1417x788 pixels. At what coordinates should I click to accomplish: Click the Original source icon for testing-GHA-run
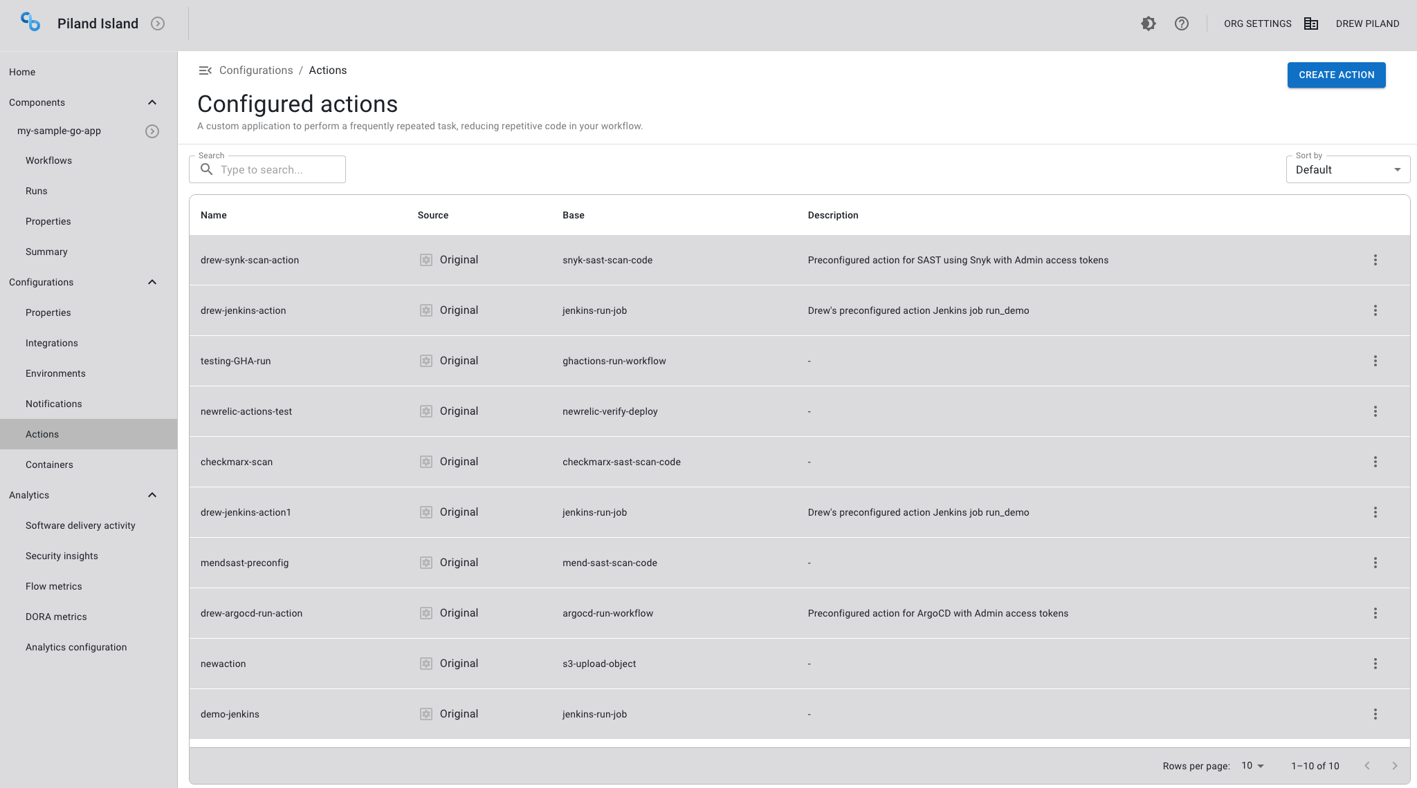[x=426, y=361]
